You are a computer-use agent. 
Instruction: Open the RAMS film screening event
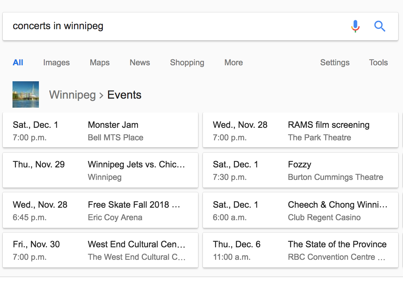[x=301, y=130]
